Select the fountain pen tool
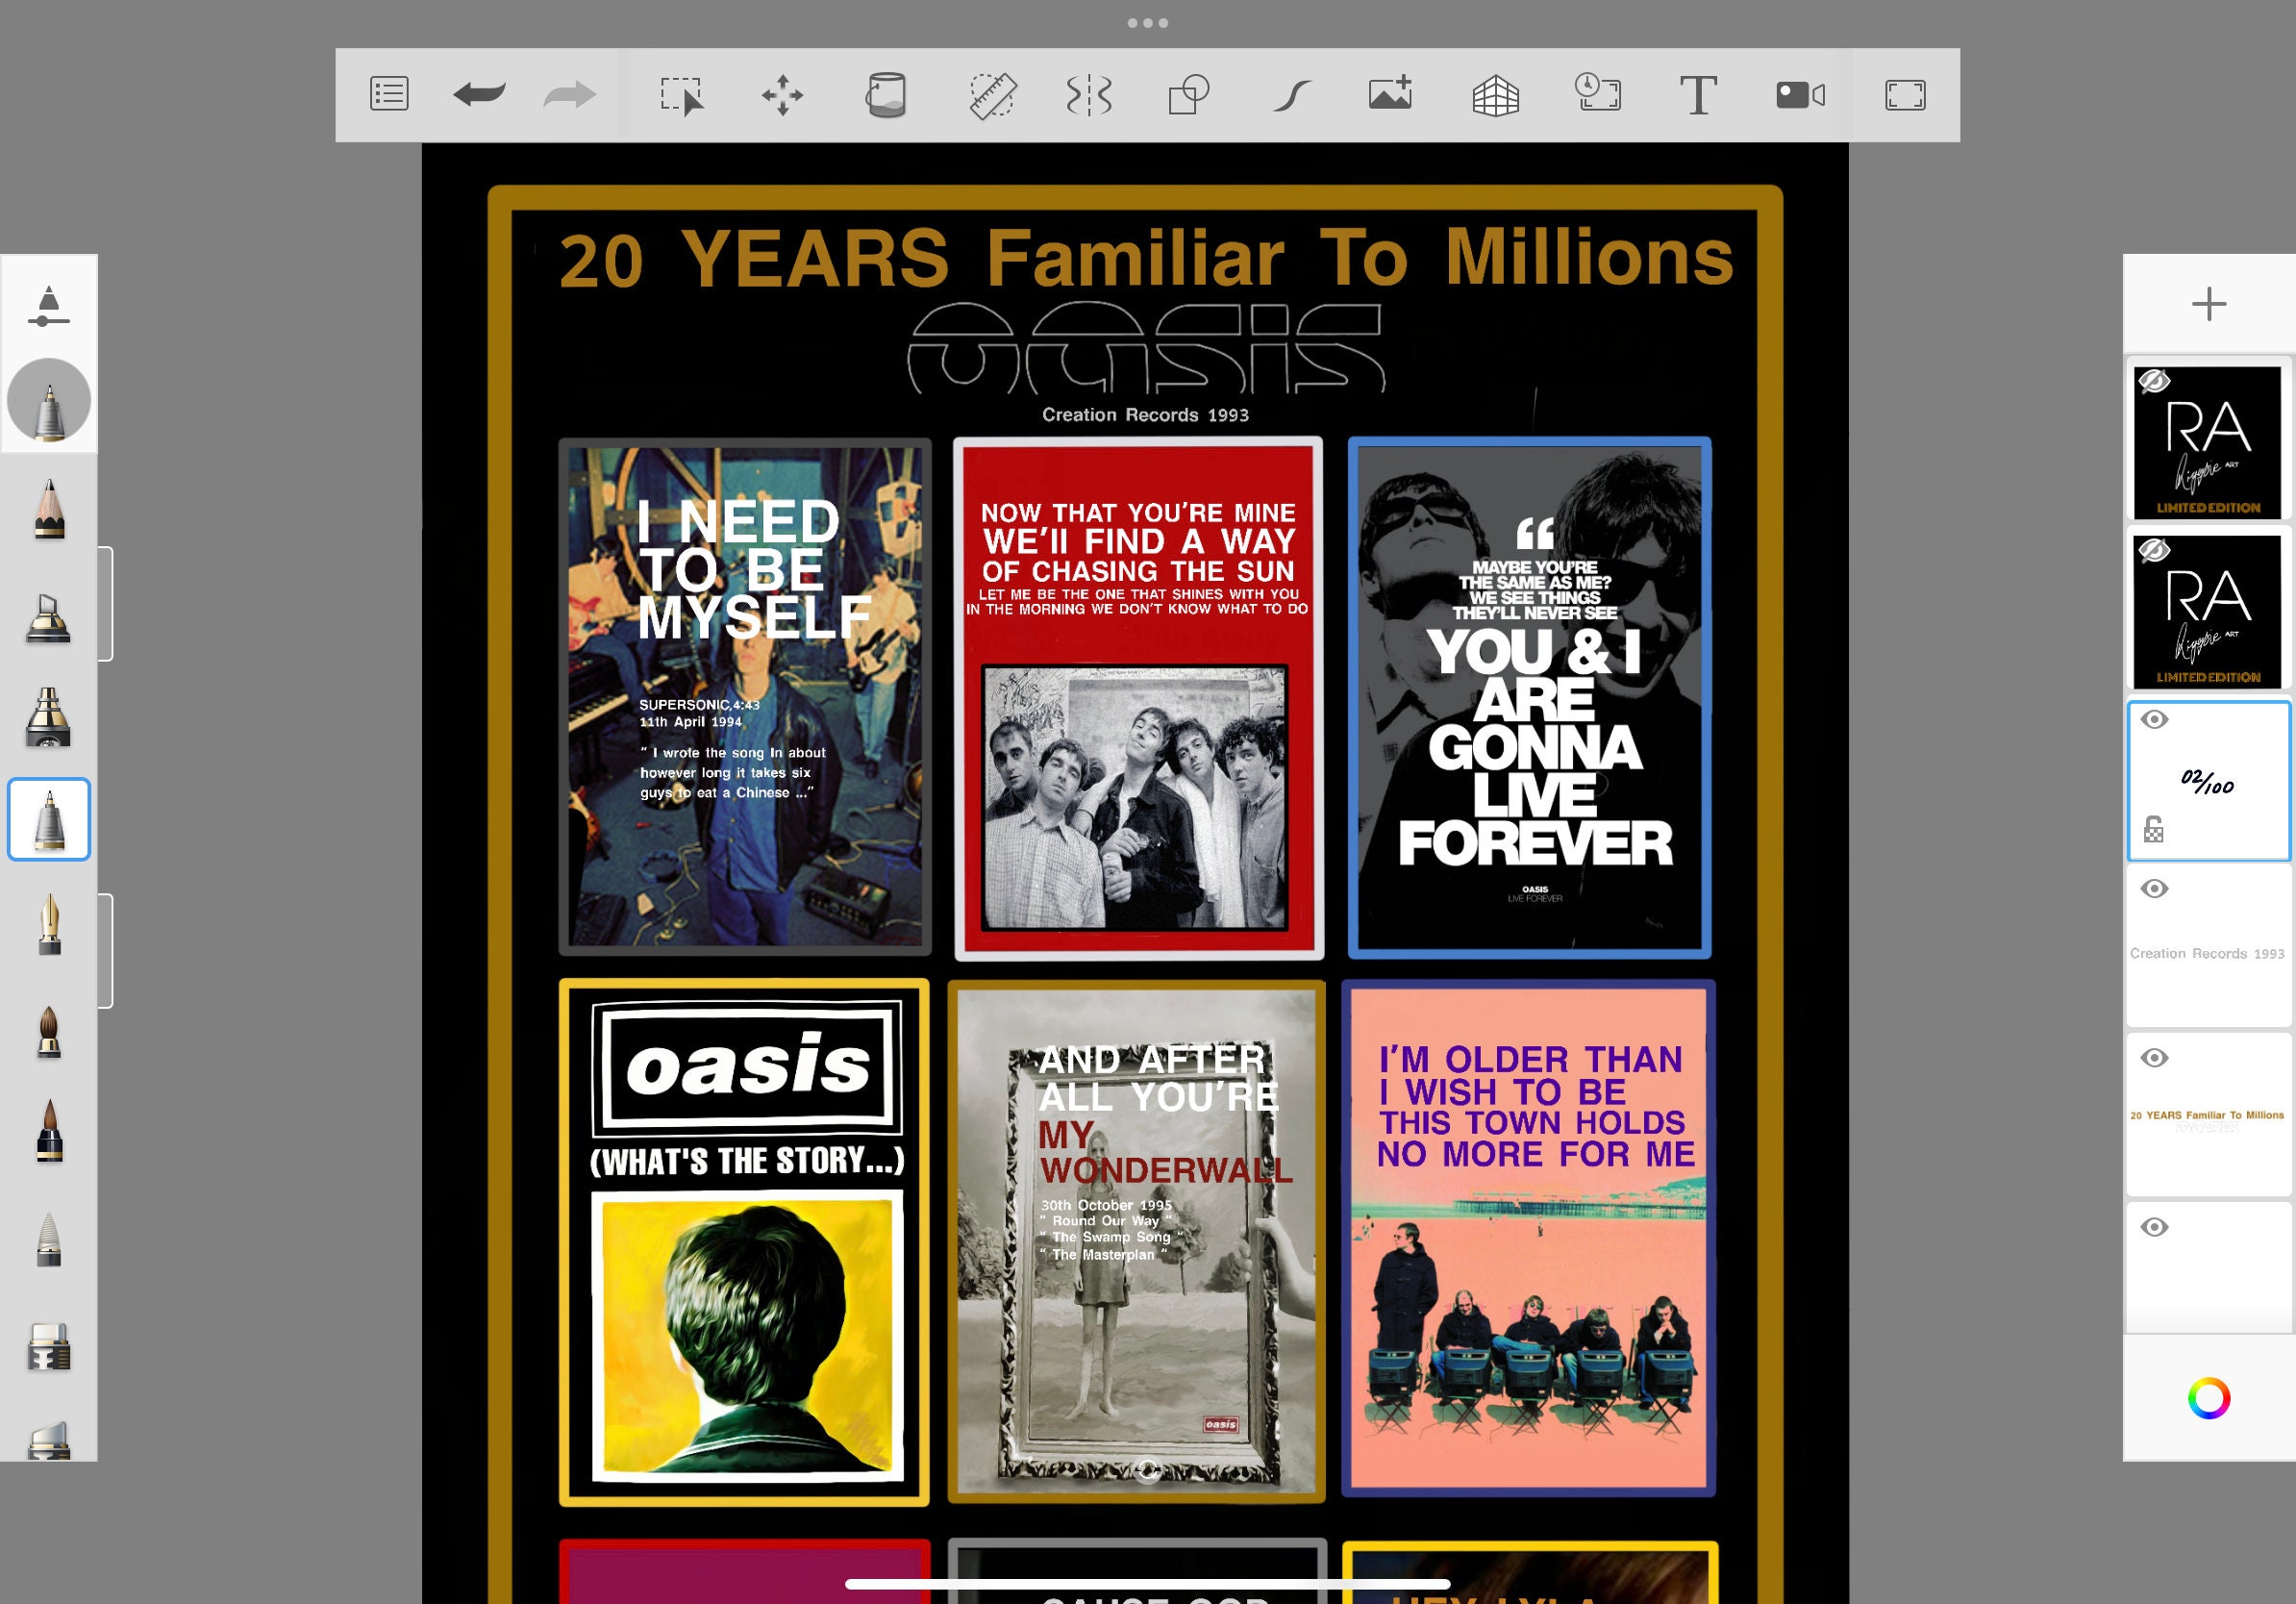This screenshot has width=2296, height=1604. pyautogui.click(x=48, y=925)
